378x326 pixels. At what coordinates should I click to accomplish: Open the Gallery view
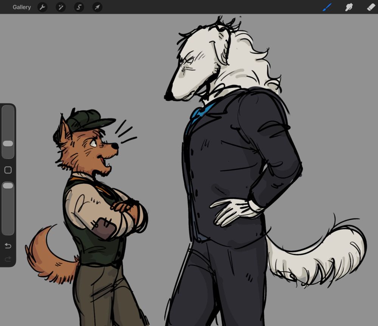point(22,7)
